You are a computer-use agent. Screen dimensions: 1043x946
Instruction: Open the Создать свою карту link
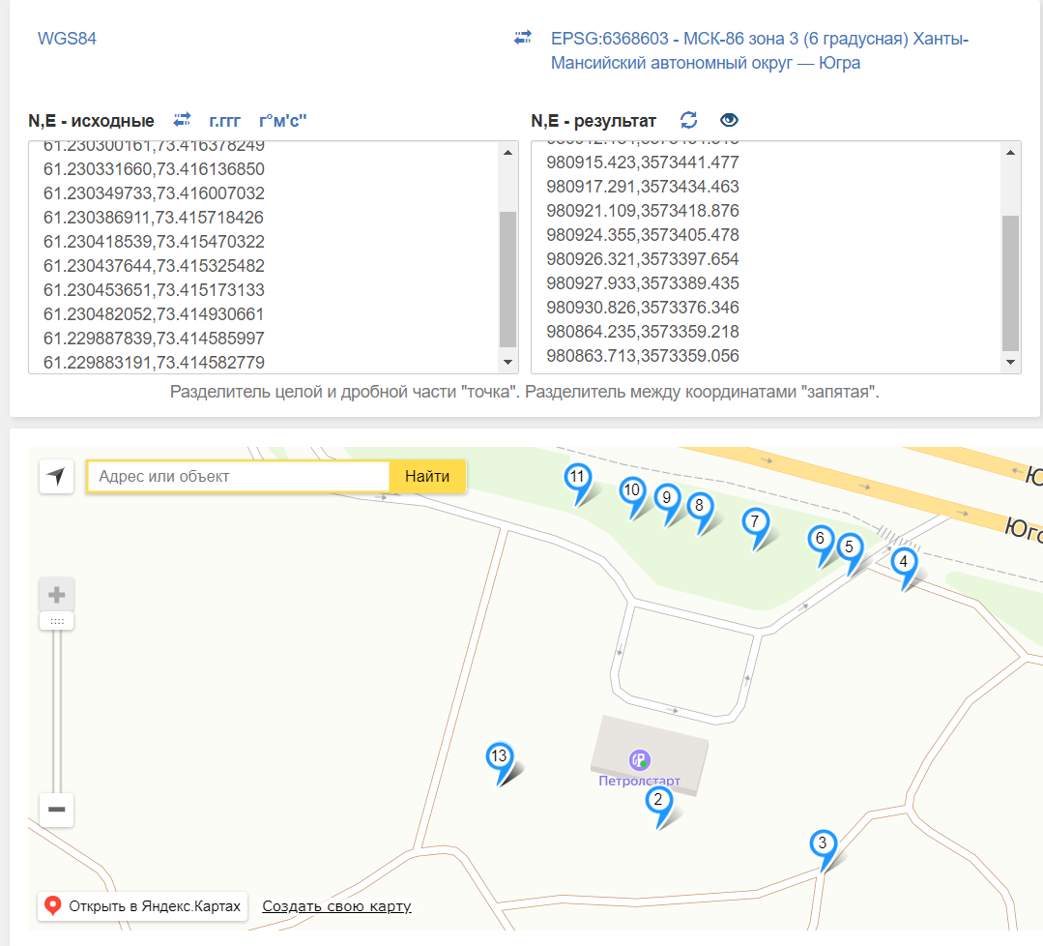click(336, 906)
